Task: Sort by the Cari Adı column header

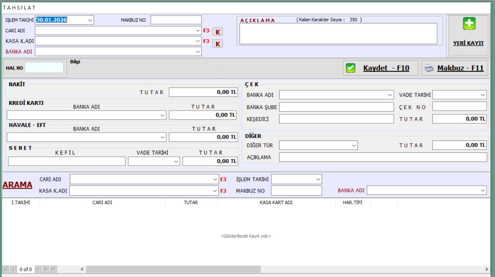Action: [102, 202]
